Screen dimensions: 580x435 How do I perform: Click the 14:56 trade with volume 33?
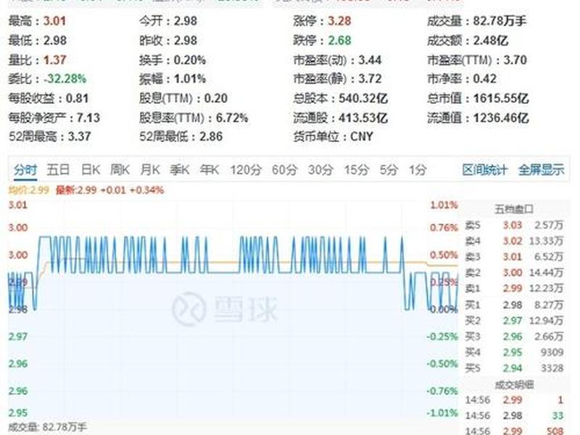click(x=514, y=415)
